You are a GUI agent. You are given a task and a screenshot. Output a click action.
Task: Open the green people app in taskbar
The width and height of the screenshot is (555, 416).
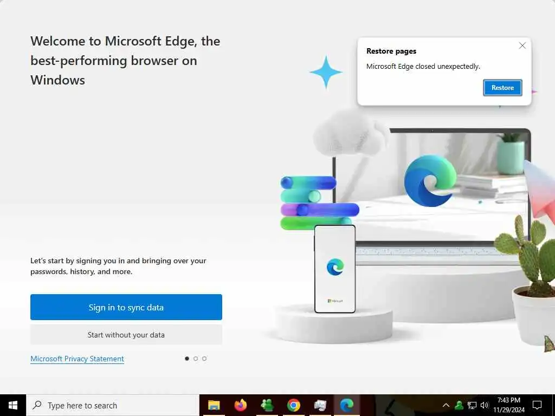click(x=267, y=405)
